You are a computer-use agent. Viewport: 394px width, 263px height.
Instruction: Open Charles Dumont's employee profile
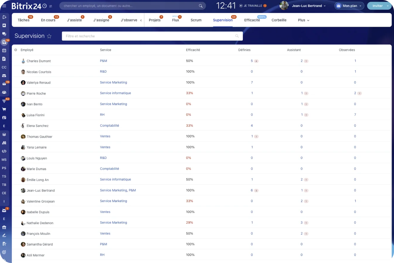[39, 61]
